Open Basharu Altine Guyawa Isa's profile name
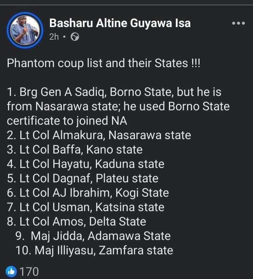The height and width of the screenshot is (279, 253). 120,23
